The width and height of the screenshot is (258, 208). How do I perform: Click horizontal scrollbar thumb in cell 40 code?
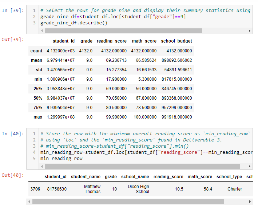(142, 167)
